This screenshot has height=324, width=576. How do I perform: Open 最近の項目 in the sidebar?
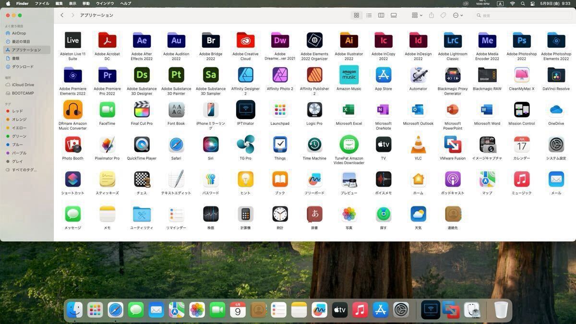coord(27,42)
